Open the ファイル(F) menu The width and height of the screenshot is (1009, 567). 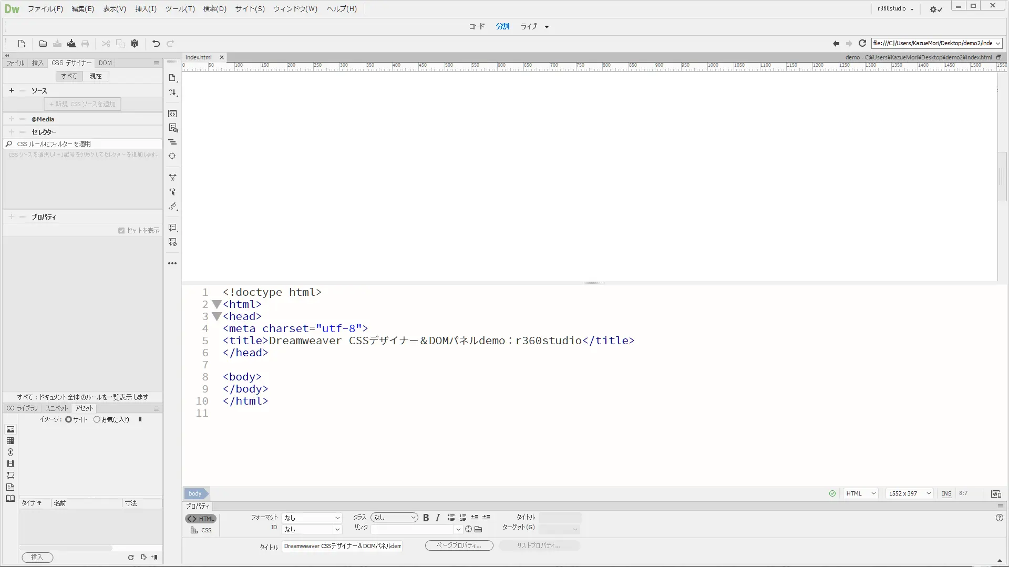(45, 9)
